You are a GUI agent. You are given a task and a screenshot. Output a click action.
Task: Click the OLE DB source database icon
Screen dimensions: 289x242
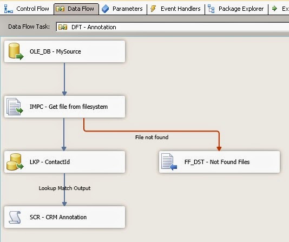click(x=16, y=51)
